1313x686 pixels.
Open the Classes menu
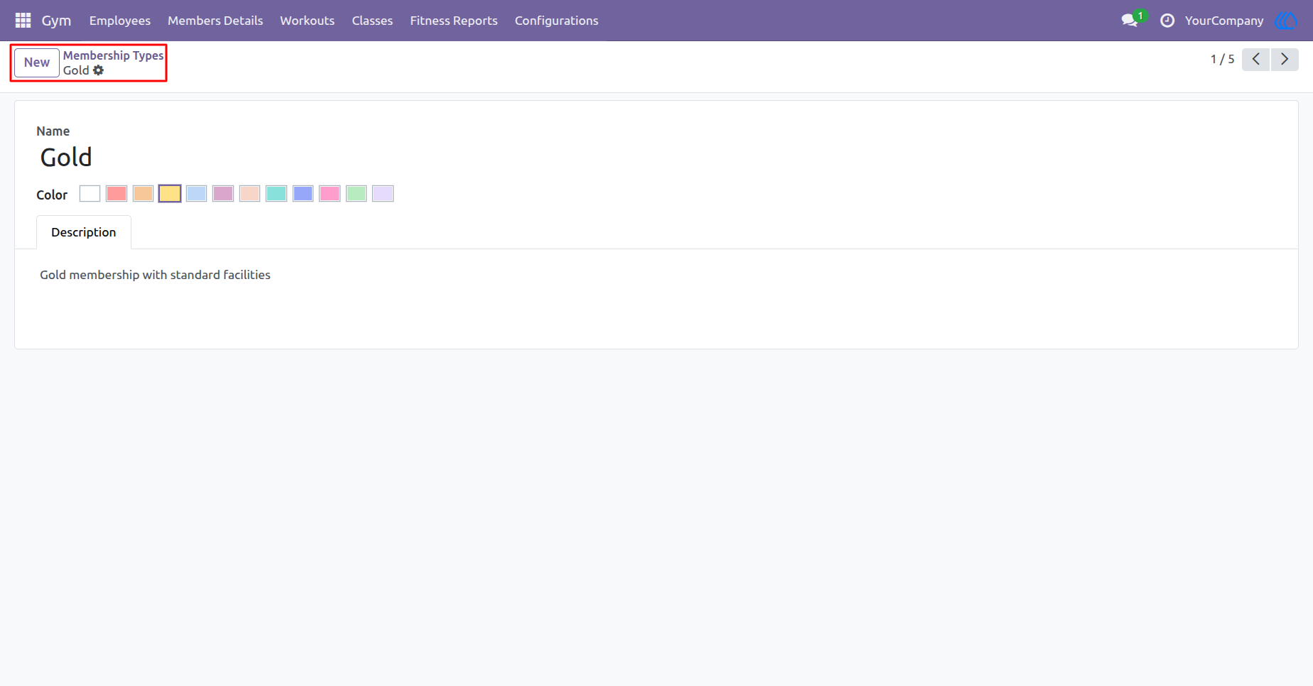point(372,21)
